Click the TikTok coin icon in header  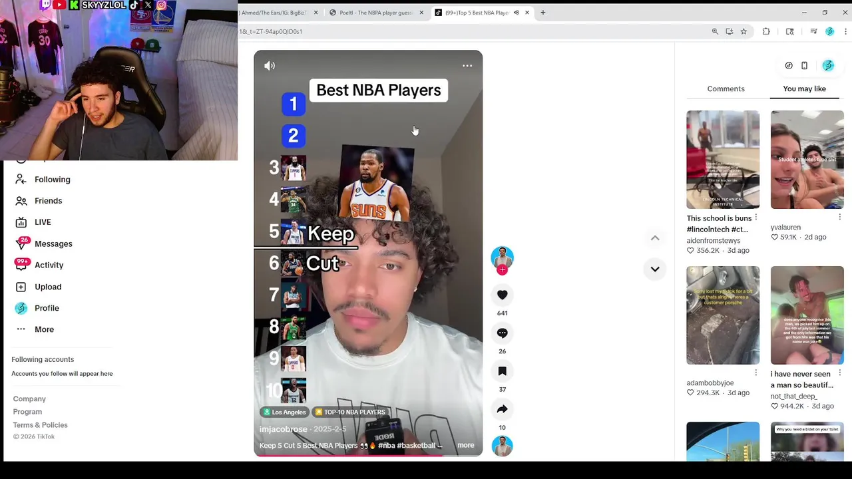tap(789, 66)
